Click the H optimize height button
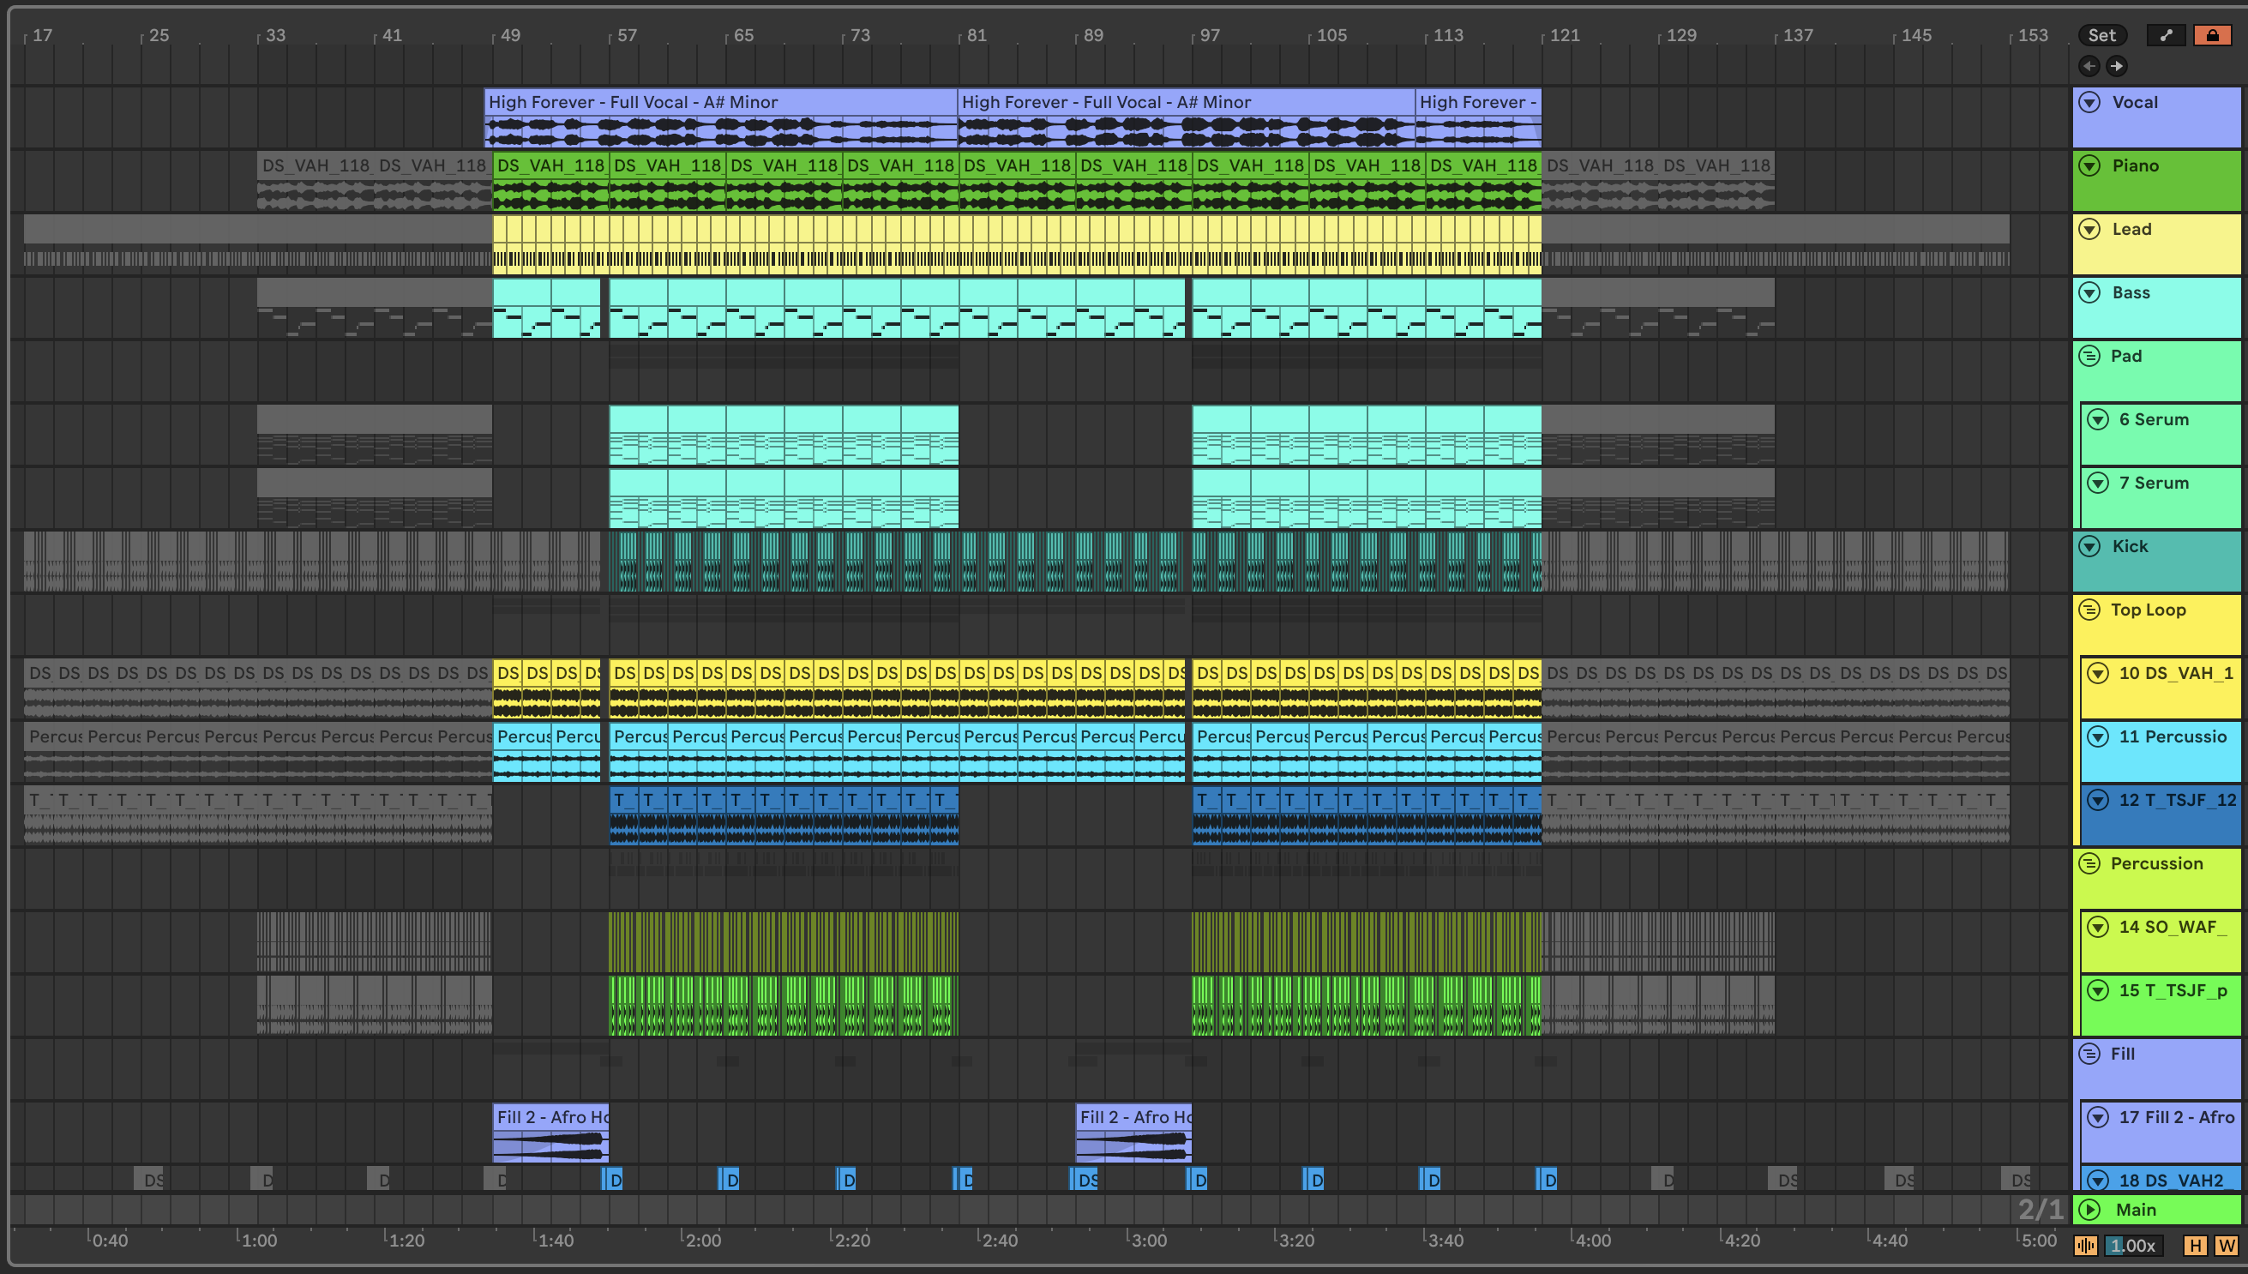The height and width of the screenshot is (1274, 2248). pyautogui.click(x=2195, y=1245)
